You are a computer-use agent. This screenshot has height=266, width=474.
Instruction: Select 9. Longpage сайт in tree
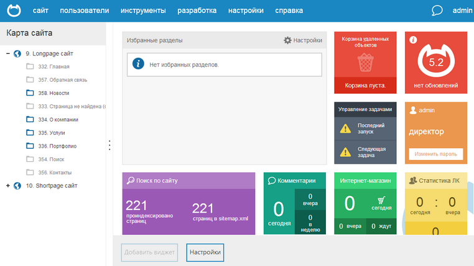49,53
